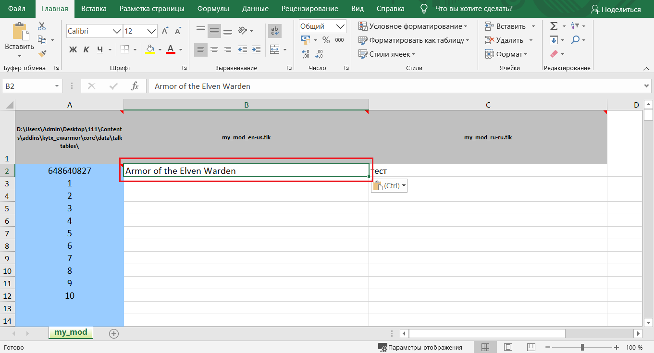Open the Calibri font name dropdown
Viewport: 654px width, 353px height.
[x=118, y=31]
